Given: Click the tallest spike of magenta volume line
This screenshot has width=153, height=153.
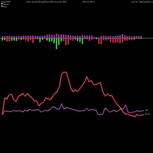Looking at the screenshot, I should [62, 104].
